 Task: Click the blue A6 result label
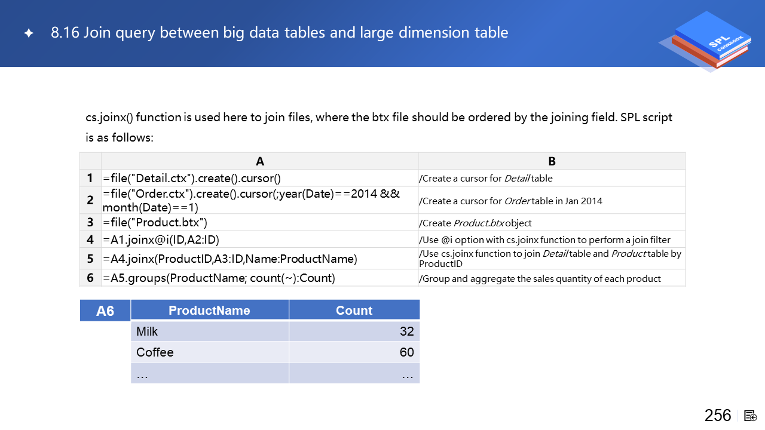point(105,311)
